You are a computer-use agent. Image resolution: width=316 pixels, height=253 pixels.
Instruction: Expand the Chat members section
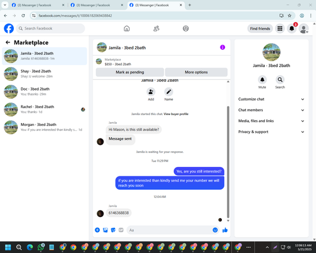[271, 110]
